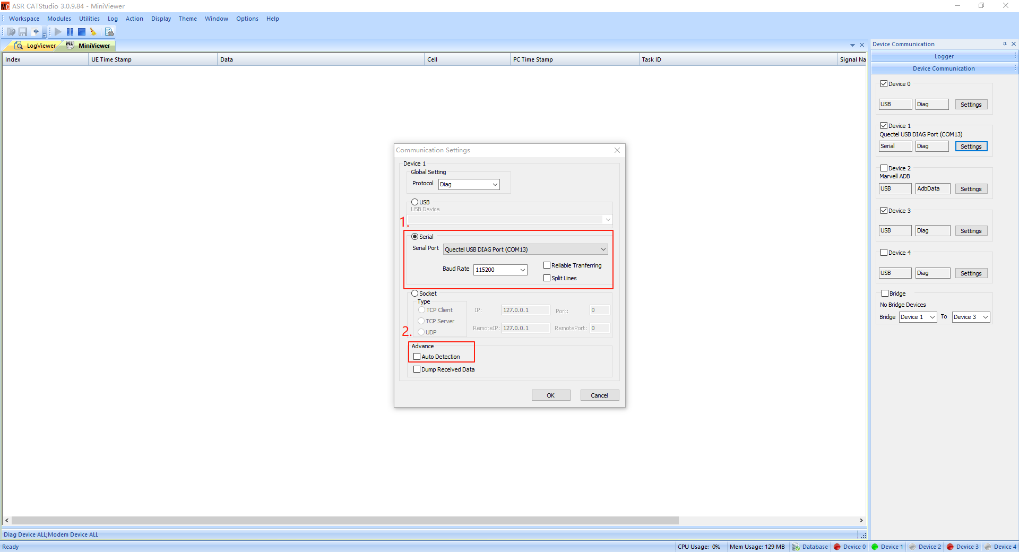Click the binoculars find in log icon

[109, 32]
